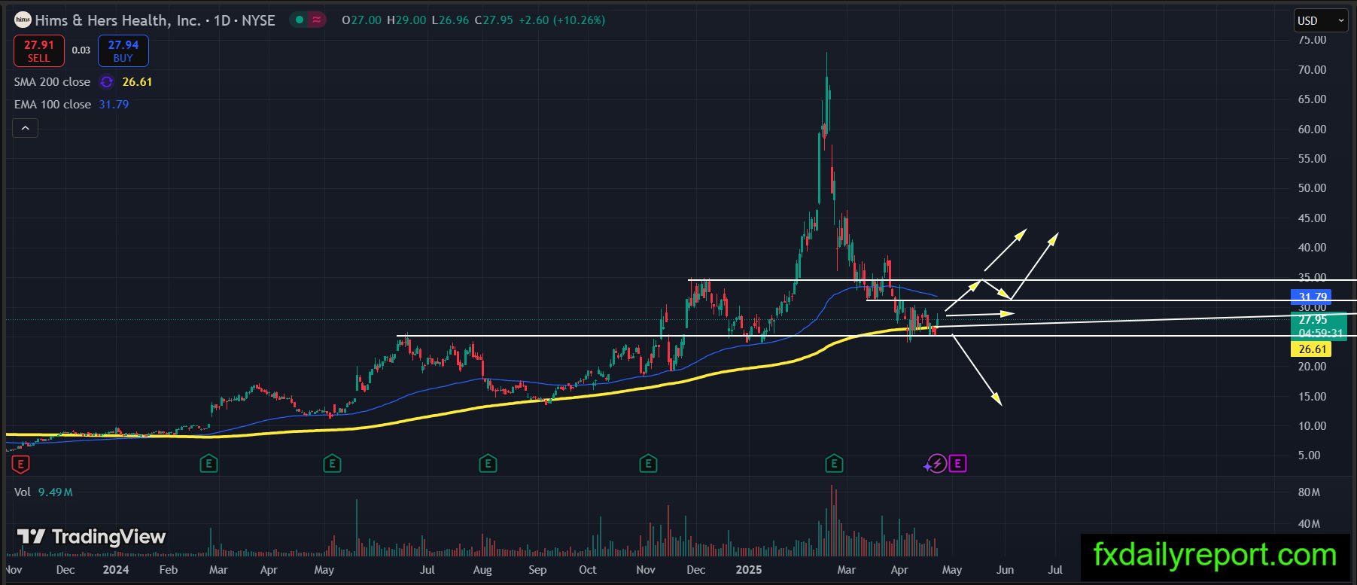
Task: Click the Aug label on time axis
Action: 482,570
